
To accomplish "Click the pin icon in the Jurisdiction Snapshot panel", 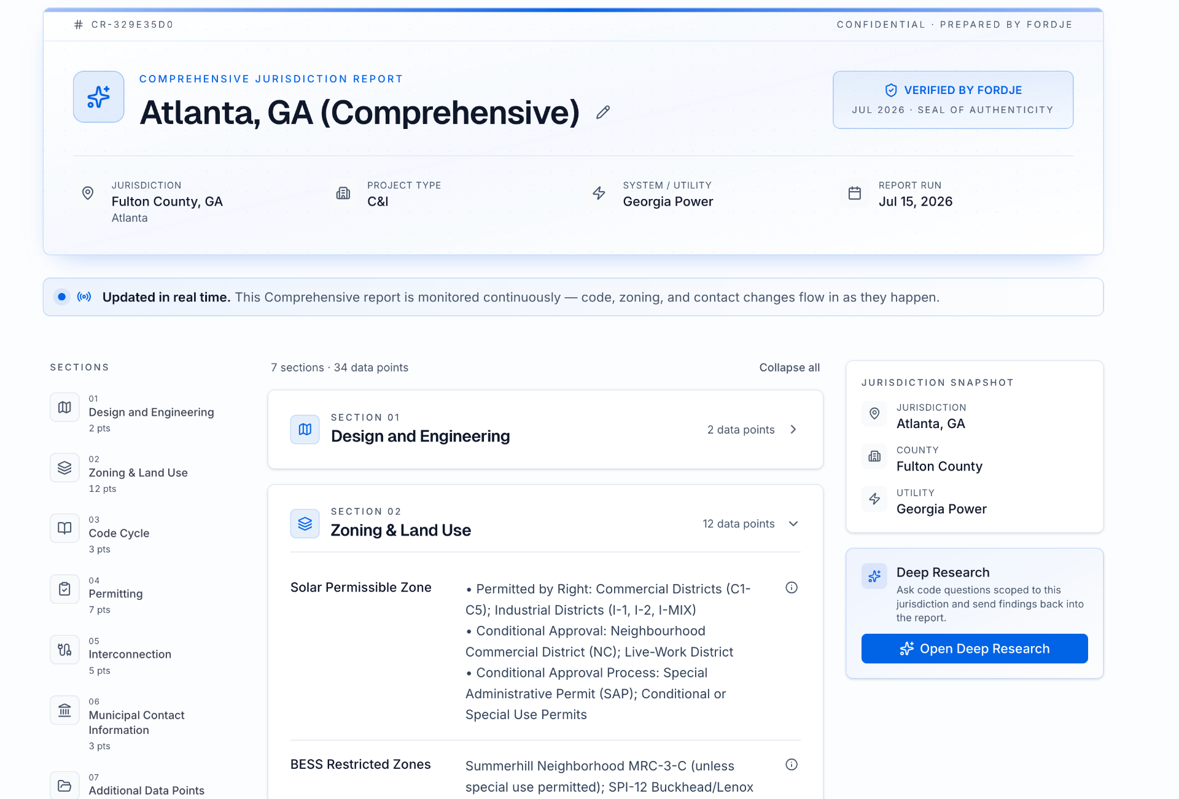I will pos(874,413).
